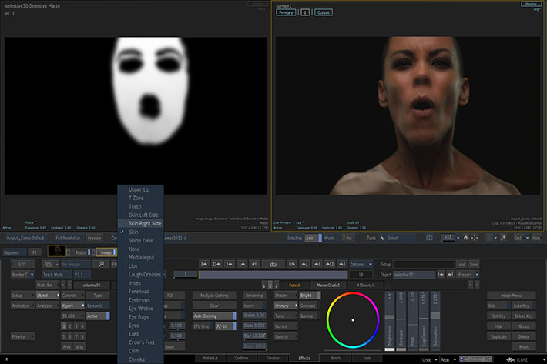Click the EXIT button

click(22, 265)
